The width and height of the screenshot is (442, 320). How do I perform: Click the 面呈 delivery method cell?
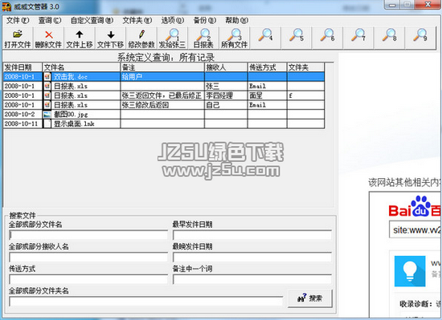coord(268,95)
